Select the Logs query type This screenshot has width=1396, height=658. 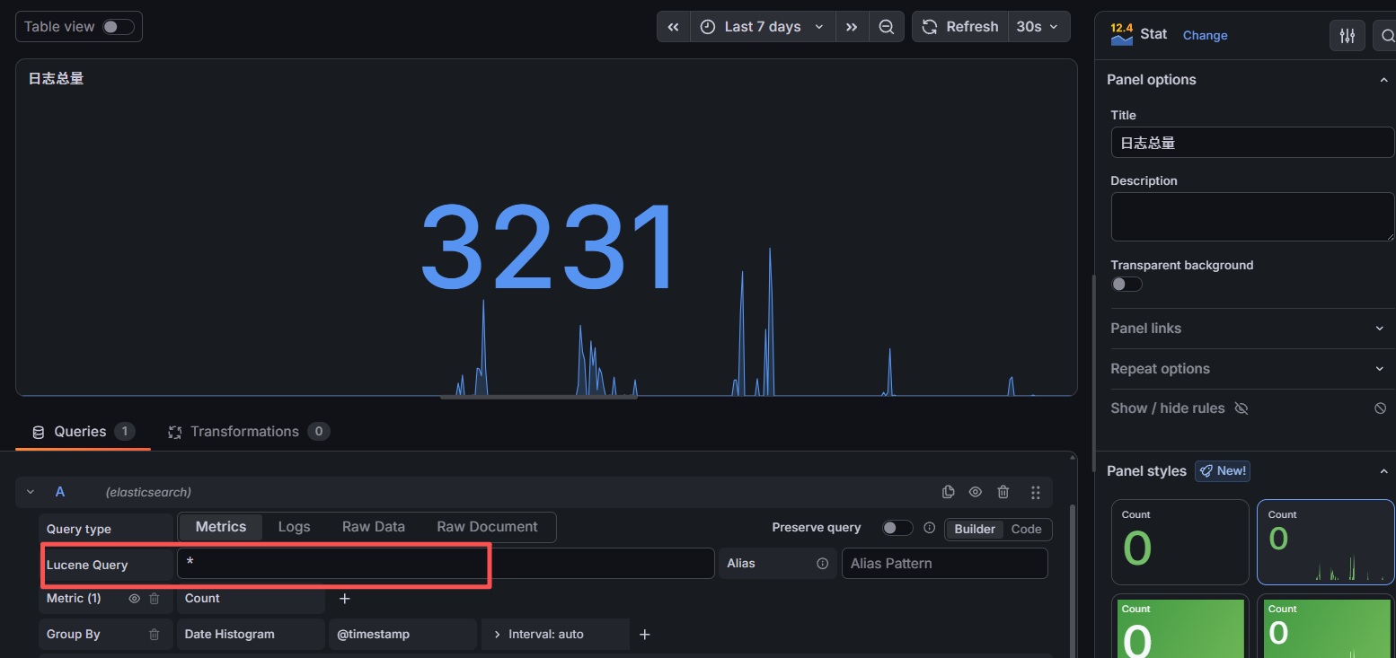[294, 527]
